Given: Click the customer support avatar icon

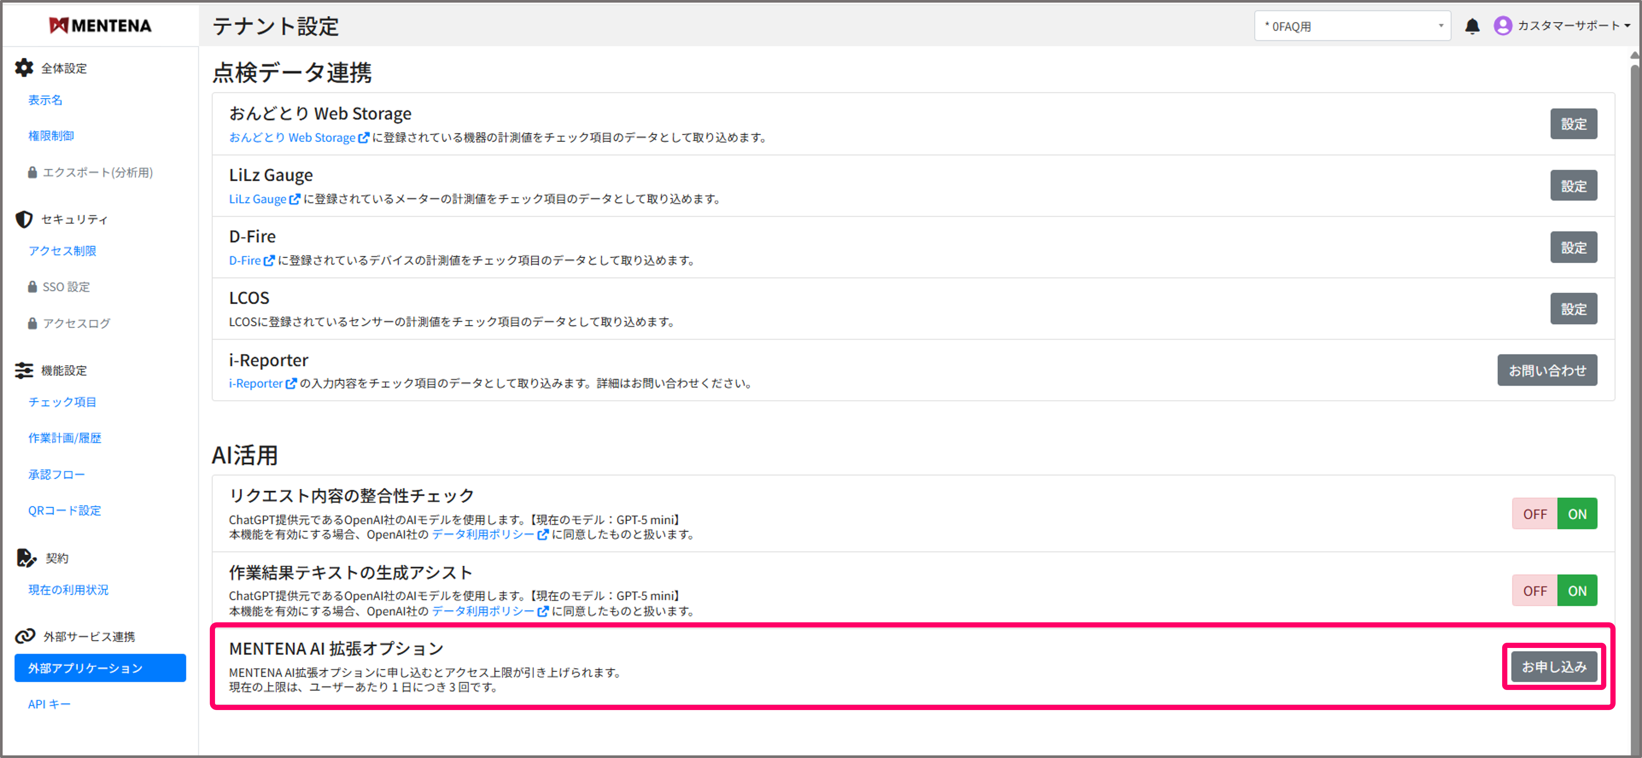Looking at the screenshot, I should [x=1503, y=26].
